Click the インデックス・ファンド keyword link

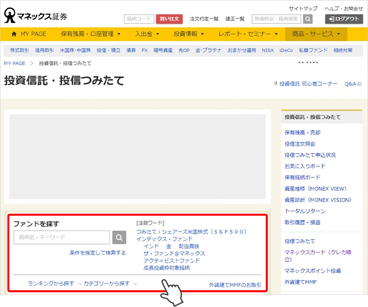164,239
